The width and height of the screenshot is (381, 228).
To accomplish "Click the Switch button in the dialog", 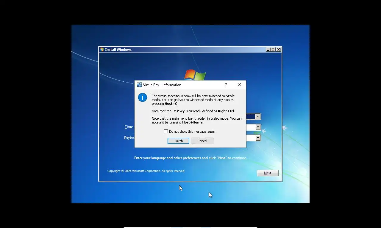I will click(x=178, y=141).
